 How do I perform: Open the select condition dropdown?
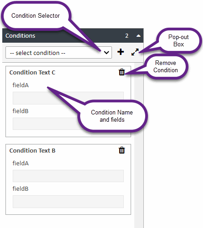(x=59, y=53)
